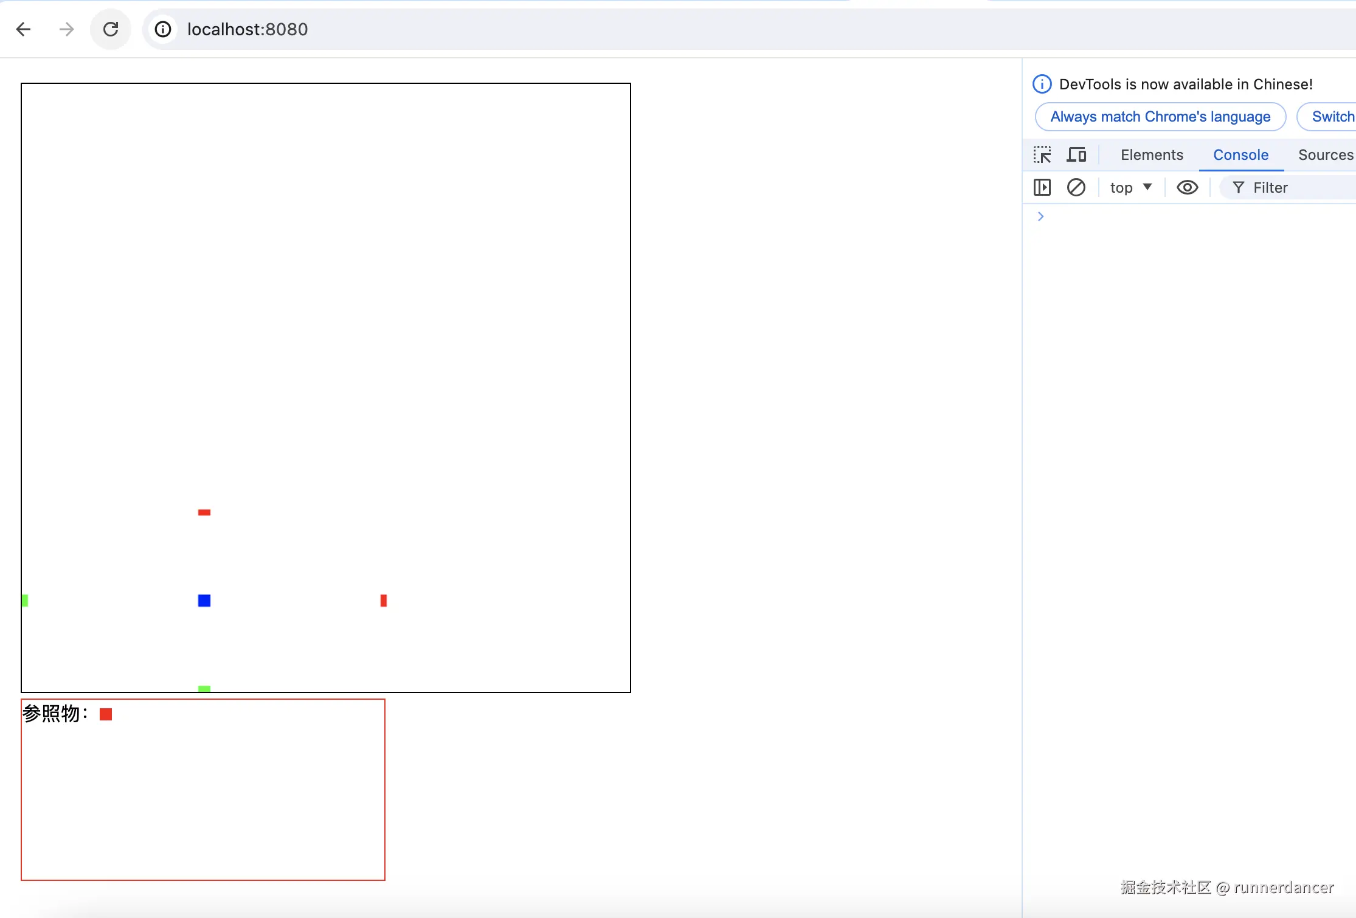1356x918 pixels.
Task: Select the Console tab
Action: pyautogui.click(x=1240, y=155)
